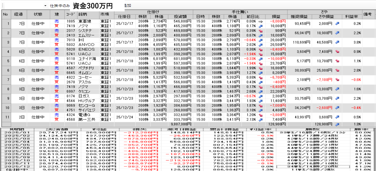Click the up arrow in the 128,900円 total row

[x=337, y=124]
